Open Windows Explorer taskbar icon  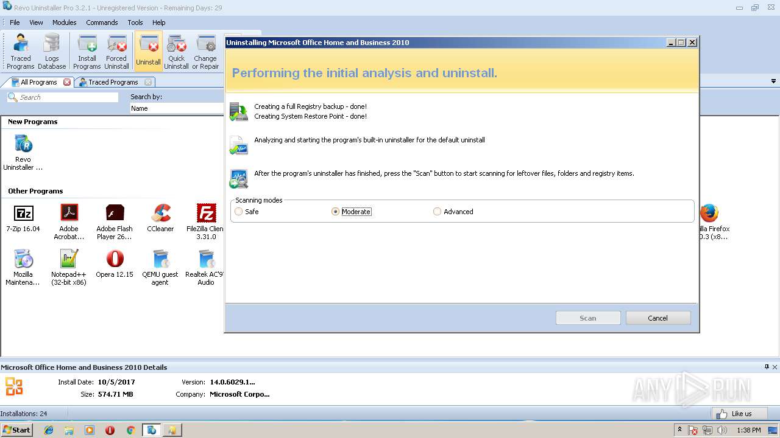tap(69, 430)
